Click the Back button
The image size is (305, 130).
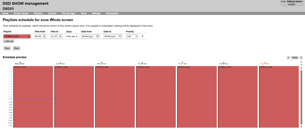pyautogui.click(x=17, y=48)
